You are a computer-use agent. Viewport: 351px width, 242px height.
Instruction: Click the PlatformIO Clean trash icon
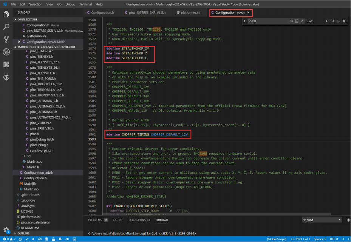tap(46, 239)
